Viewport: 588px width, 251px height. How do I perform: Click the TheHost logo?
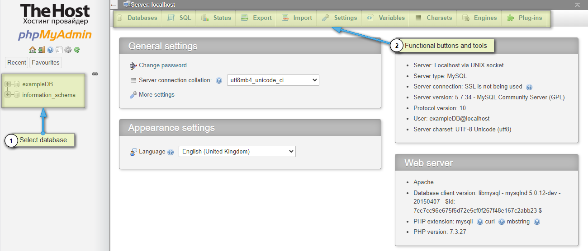(55, 15)
